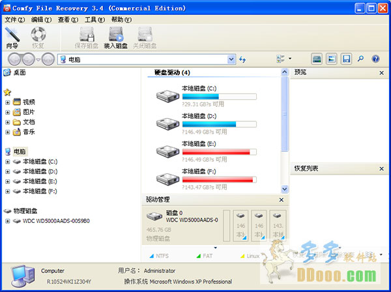Expand the 文档 folder node
Screen dimensions: 391x292
tap(7, 122)
